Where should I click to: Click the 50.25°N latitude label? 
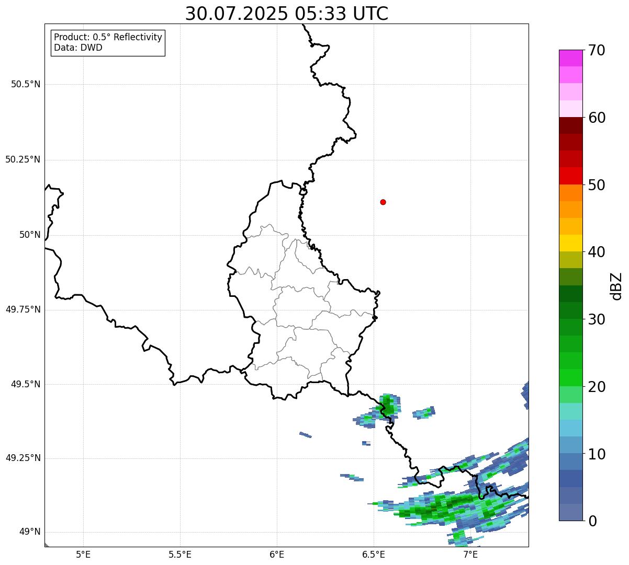point(23,159)
